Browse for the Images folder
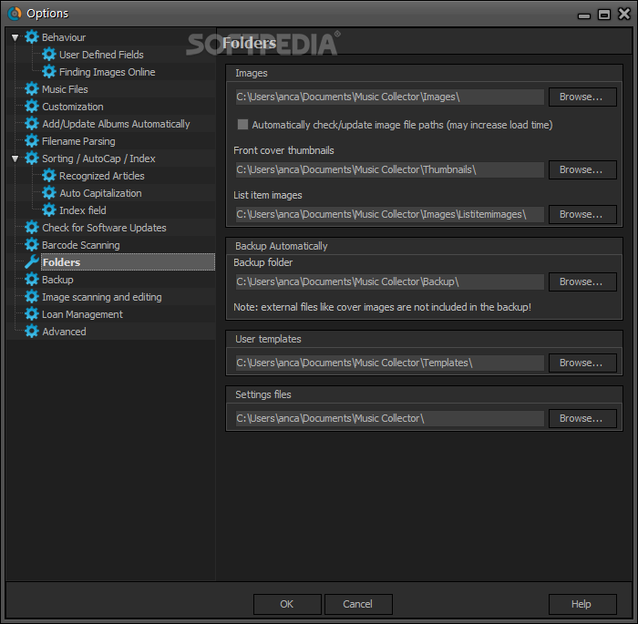This screenshot has height=624, width=638. [582, 97]
